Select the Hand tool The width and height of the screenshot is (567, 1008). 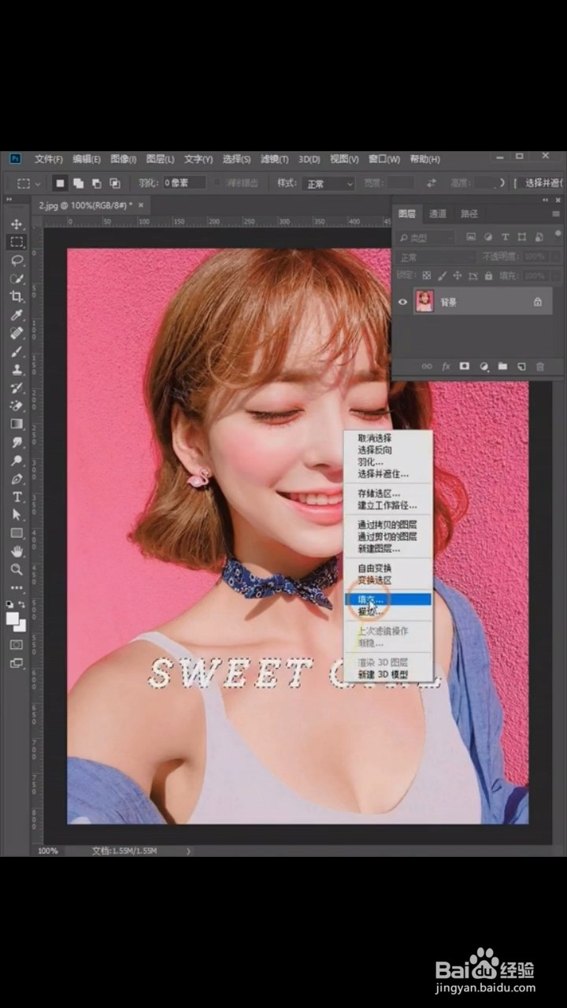click(x=17, y=551)
